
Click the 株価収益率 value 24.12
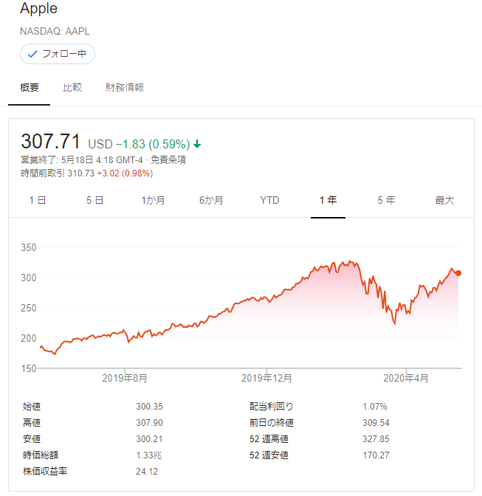147,472
